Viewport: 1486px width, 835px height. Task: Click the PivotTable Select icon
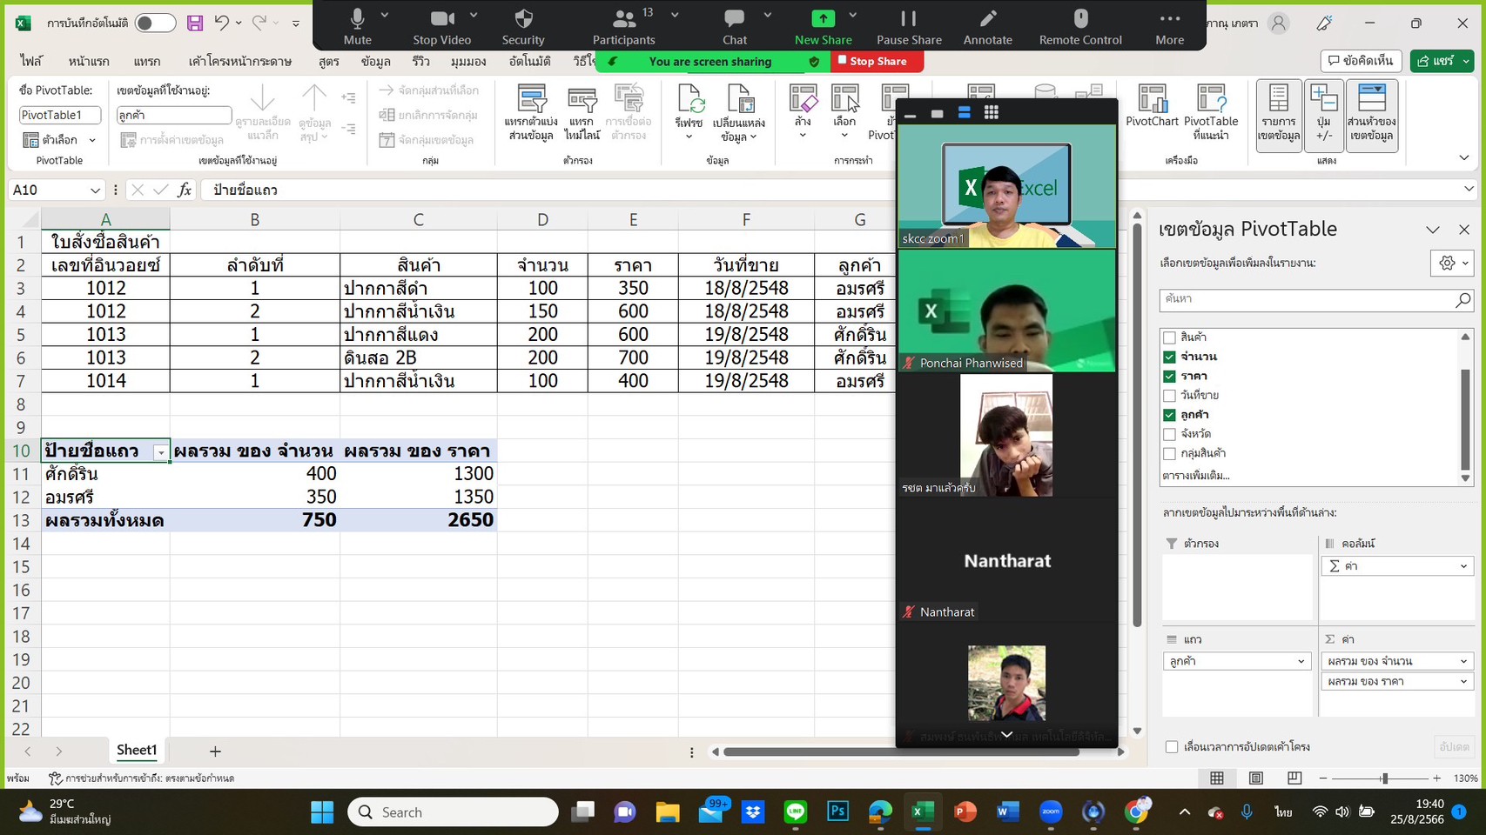(x=844, y=112)
